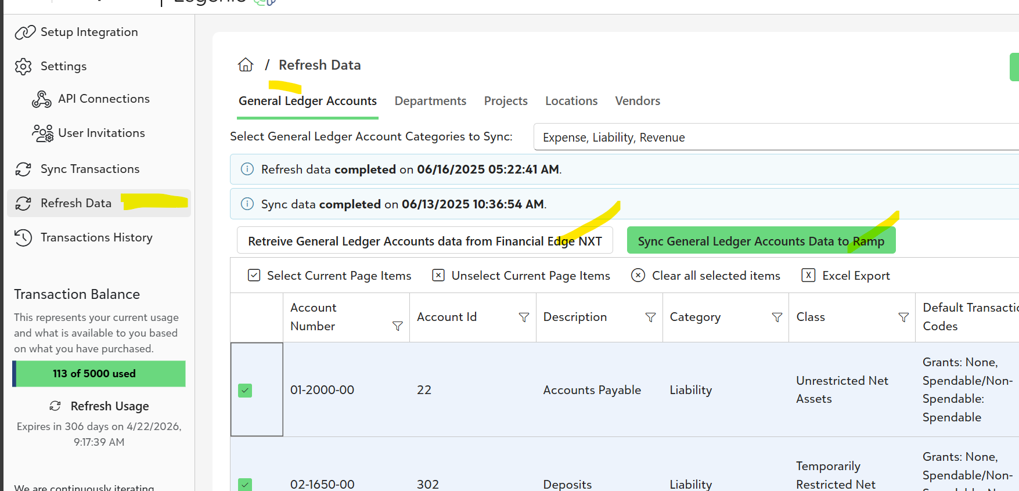Open User Invitations page
Viewport: 1019px width, 491px height.
tap(102, 133)
